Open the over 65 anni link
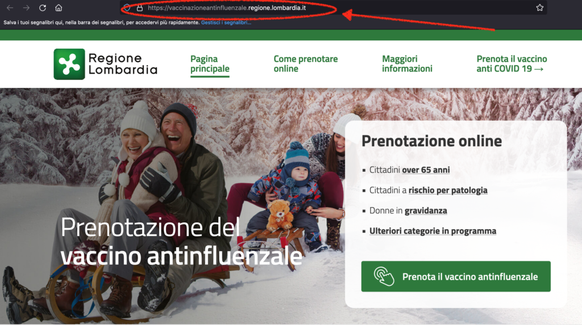Image resolution: width=582 pixels, height=325 pixels. coord(426,170)
